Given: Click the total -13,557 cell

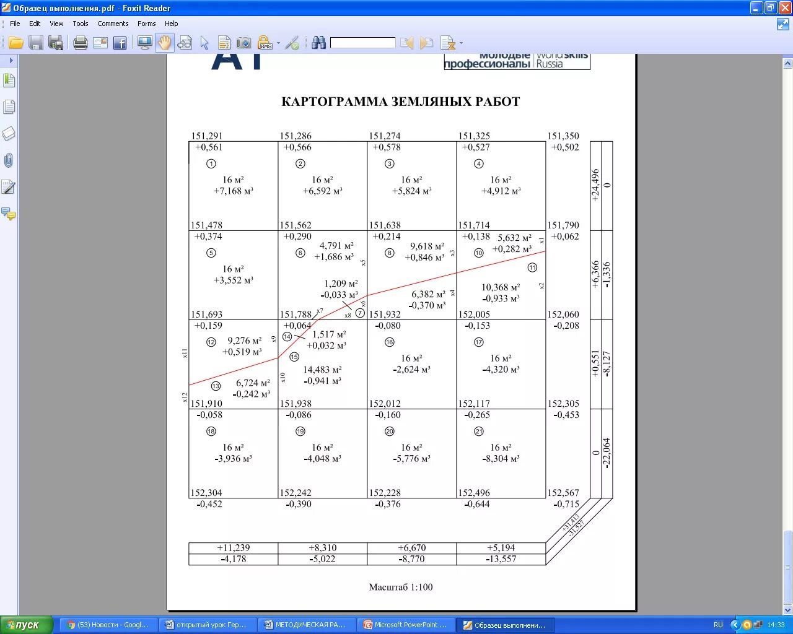Looking at the screenshot, I should coord(501,559).
